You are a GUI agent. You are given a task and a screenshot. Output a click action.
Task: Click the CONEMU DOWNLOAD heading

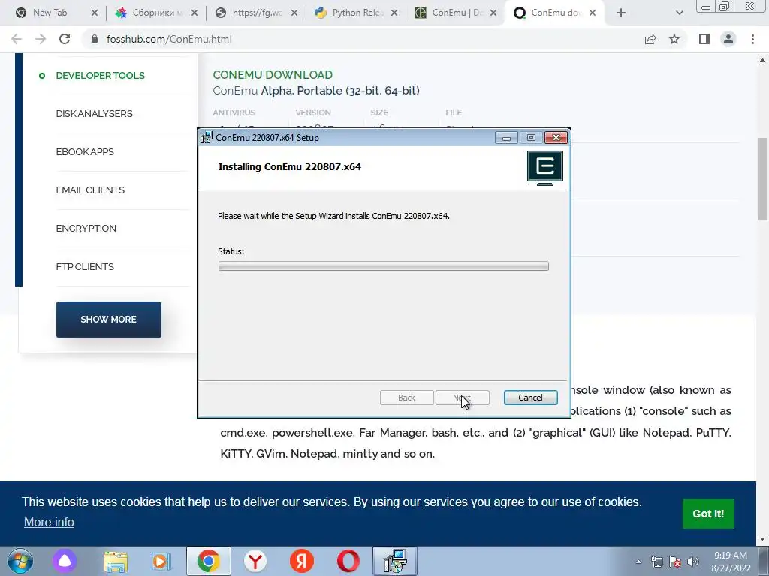pos(273,75)
